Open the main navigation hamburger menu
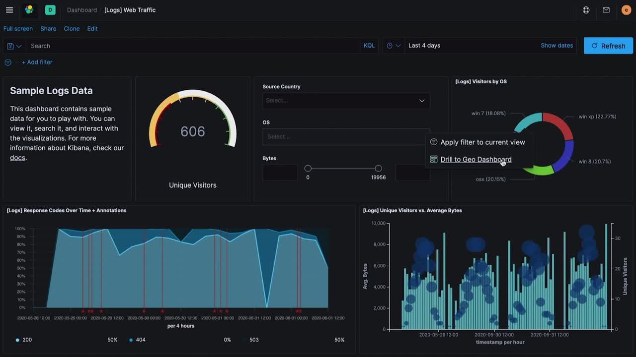This screenshot has height=357, width=636. (x=9, y=10)
